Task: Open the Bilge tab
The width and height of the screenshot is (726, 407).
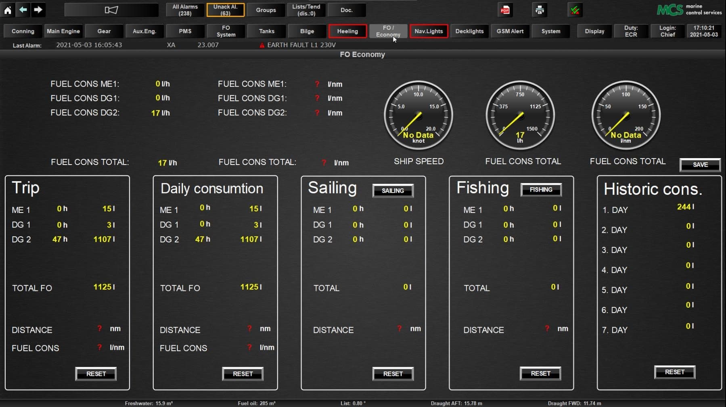Action: point(307,31)
